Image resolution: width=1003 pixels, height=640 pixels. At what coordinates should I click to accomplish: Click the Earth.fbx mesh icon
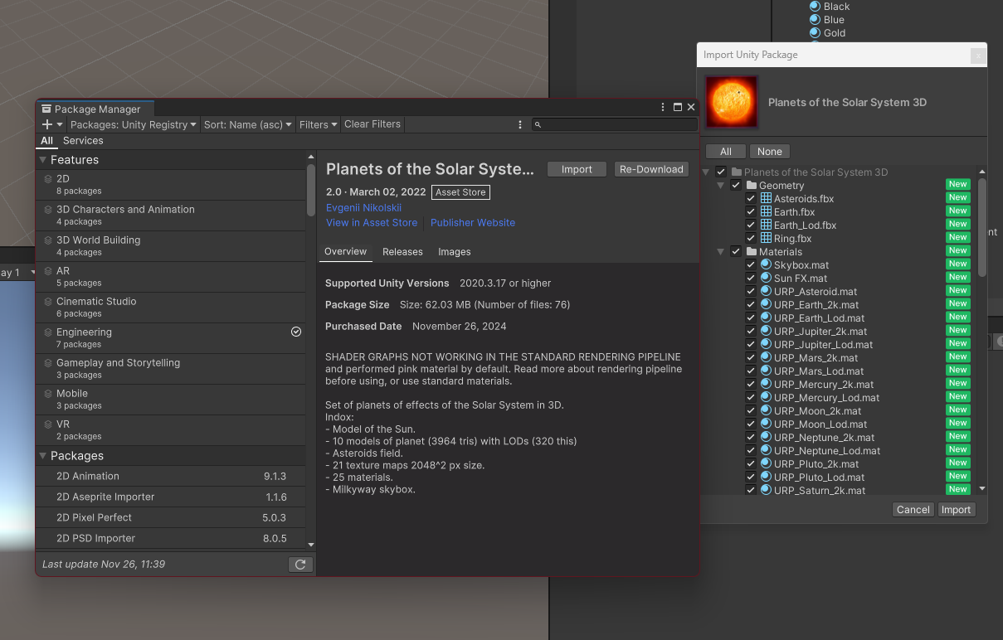pos(766,211)
